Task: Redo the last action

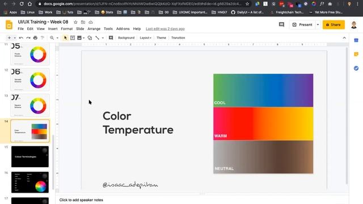Action: click(x=28, y=38)
